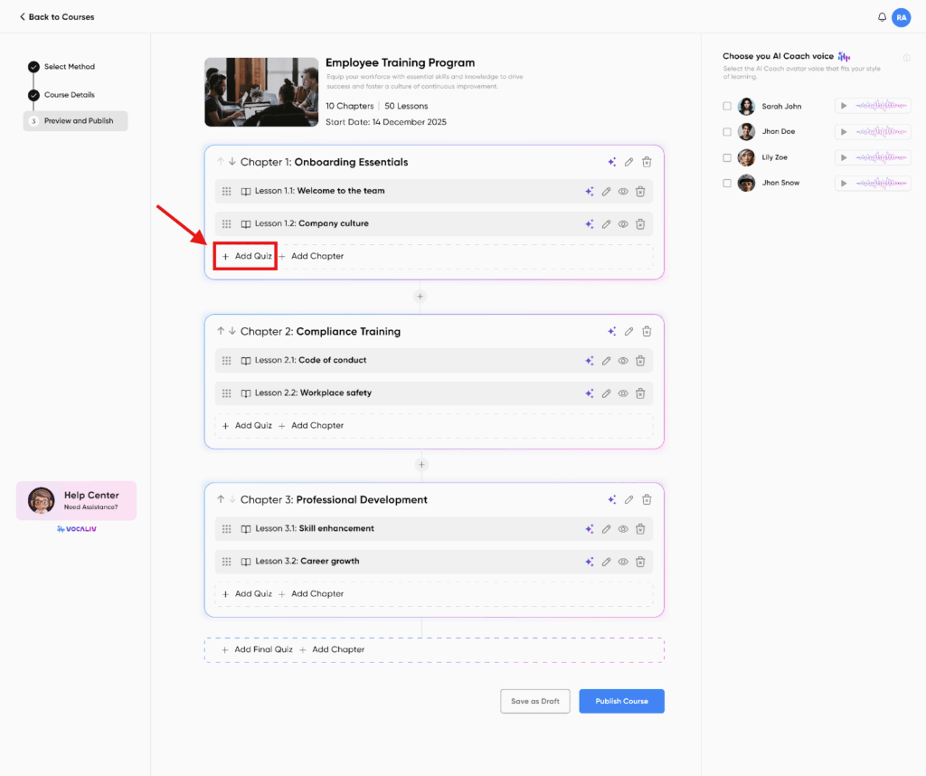Click AI sparkle icon on Lesson 3.1
The width and height of the screenshot is (926, 776).
point(589,529)
